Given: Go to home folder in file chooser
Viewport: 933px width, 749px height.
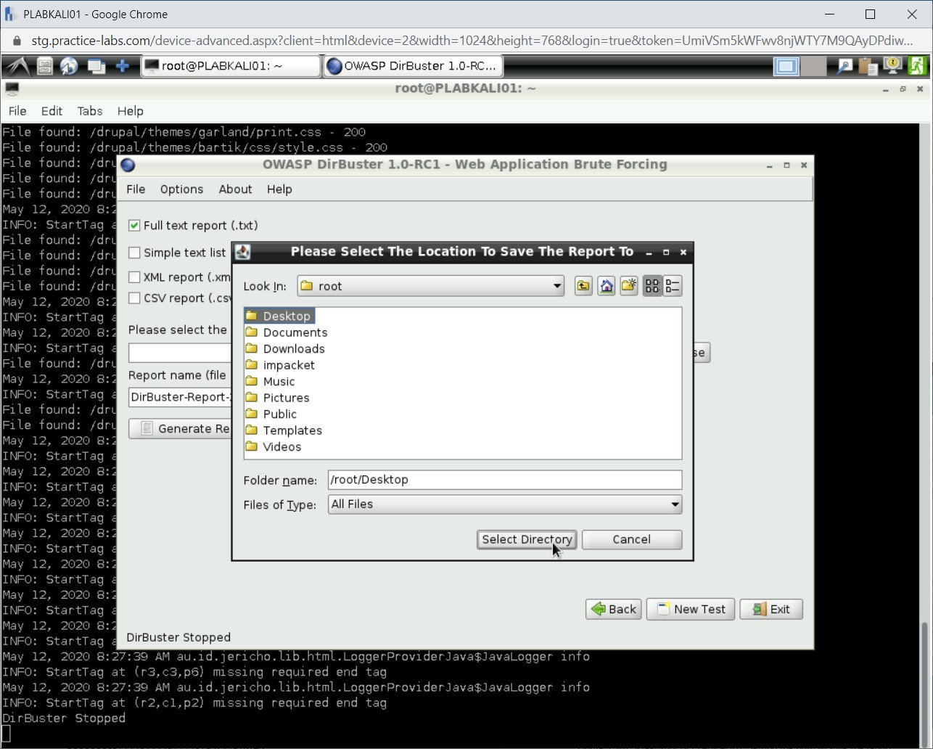Looking at the screenshot, I should coord(606,285).
